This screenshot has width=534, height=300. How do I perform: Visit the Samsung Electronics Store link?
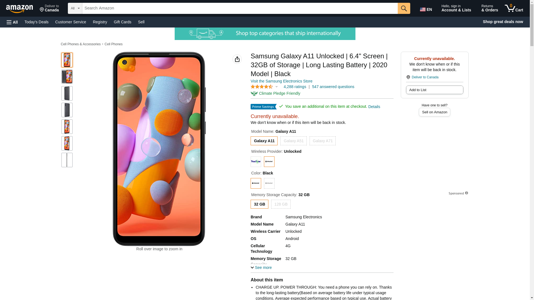(x=281, y=81)
